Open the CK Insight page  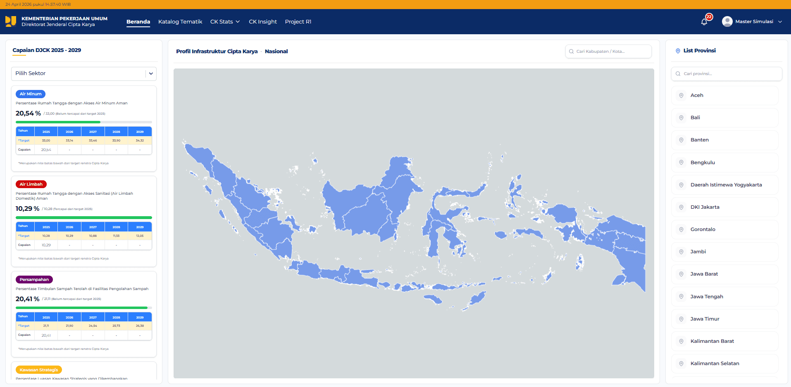[x=263, y=21]
